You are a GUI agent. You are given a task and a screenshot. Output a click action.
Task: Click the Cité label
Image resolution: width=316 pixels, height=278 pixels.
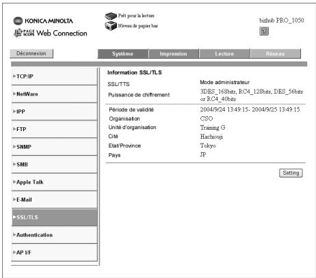click(x=114, y=136)
